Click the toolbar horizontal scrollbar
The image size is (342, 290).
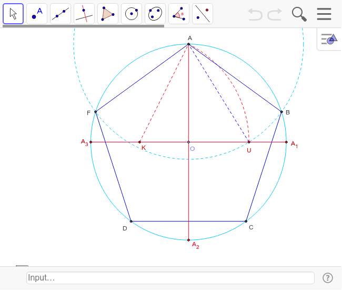click(83, 26)
